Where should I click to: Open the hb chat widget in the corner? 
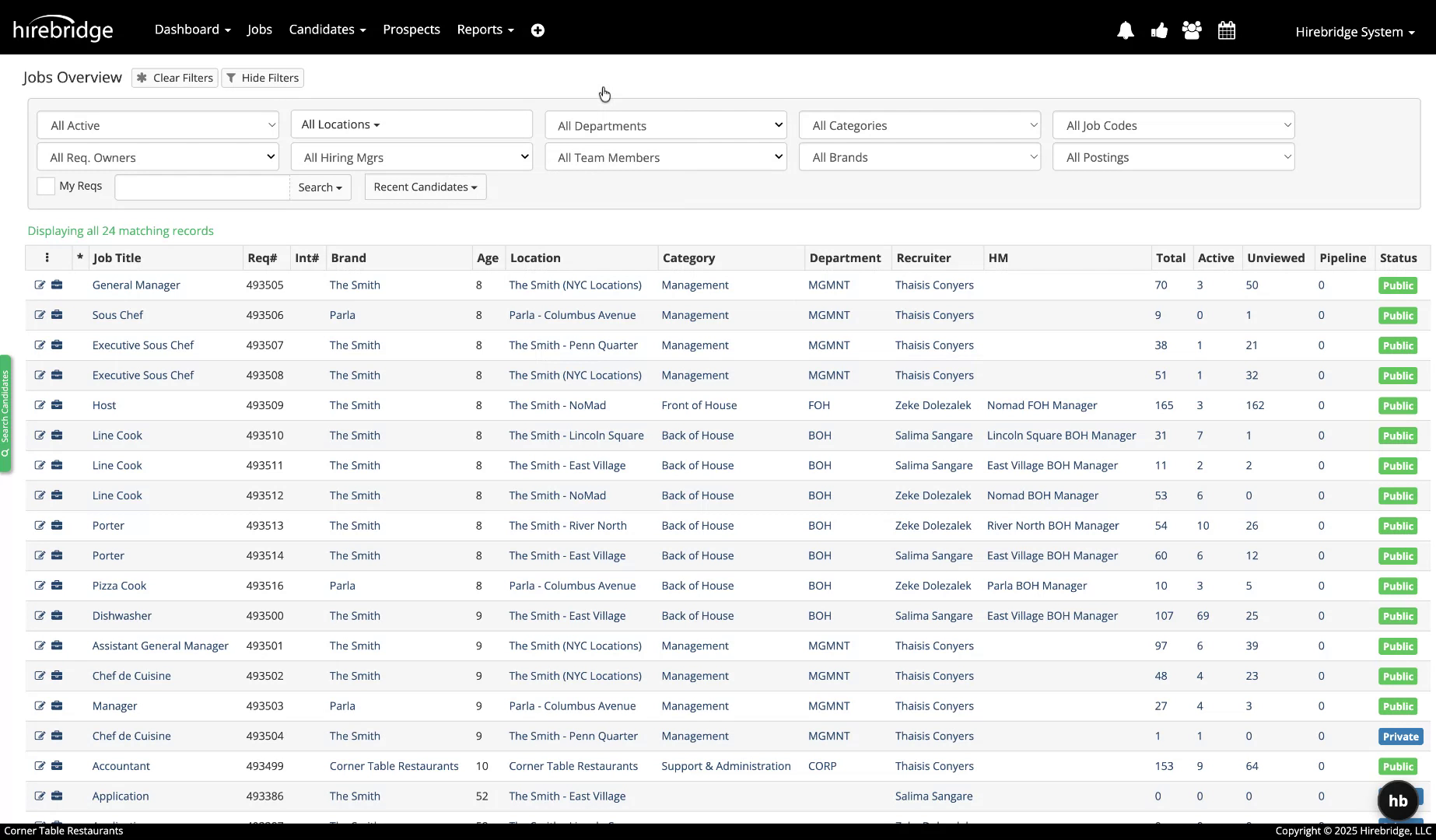1398,800
